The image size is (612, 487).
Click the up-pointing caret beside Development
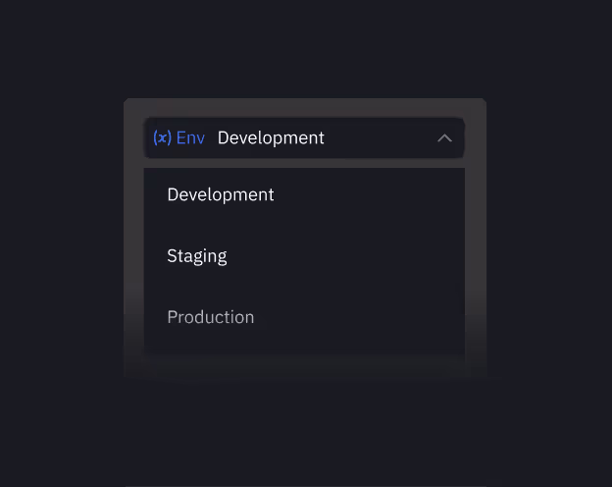coord(444,138)
